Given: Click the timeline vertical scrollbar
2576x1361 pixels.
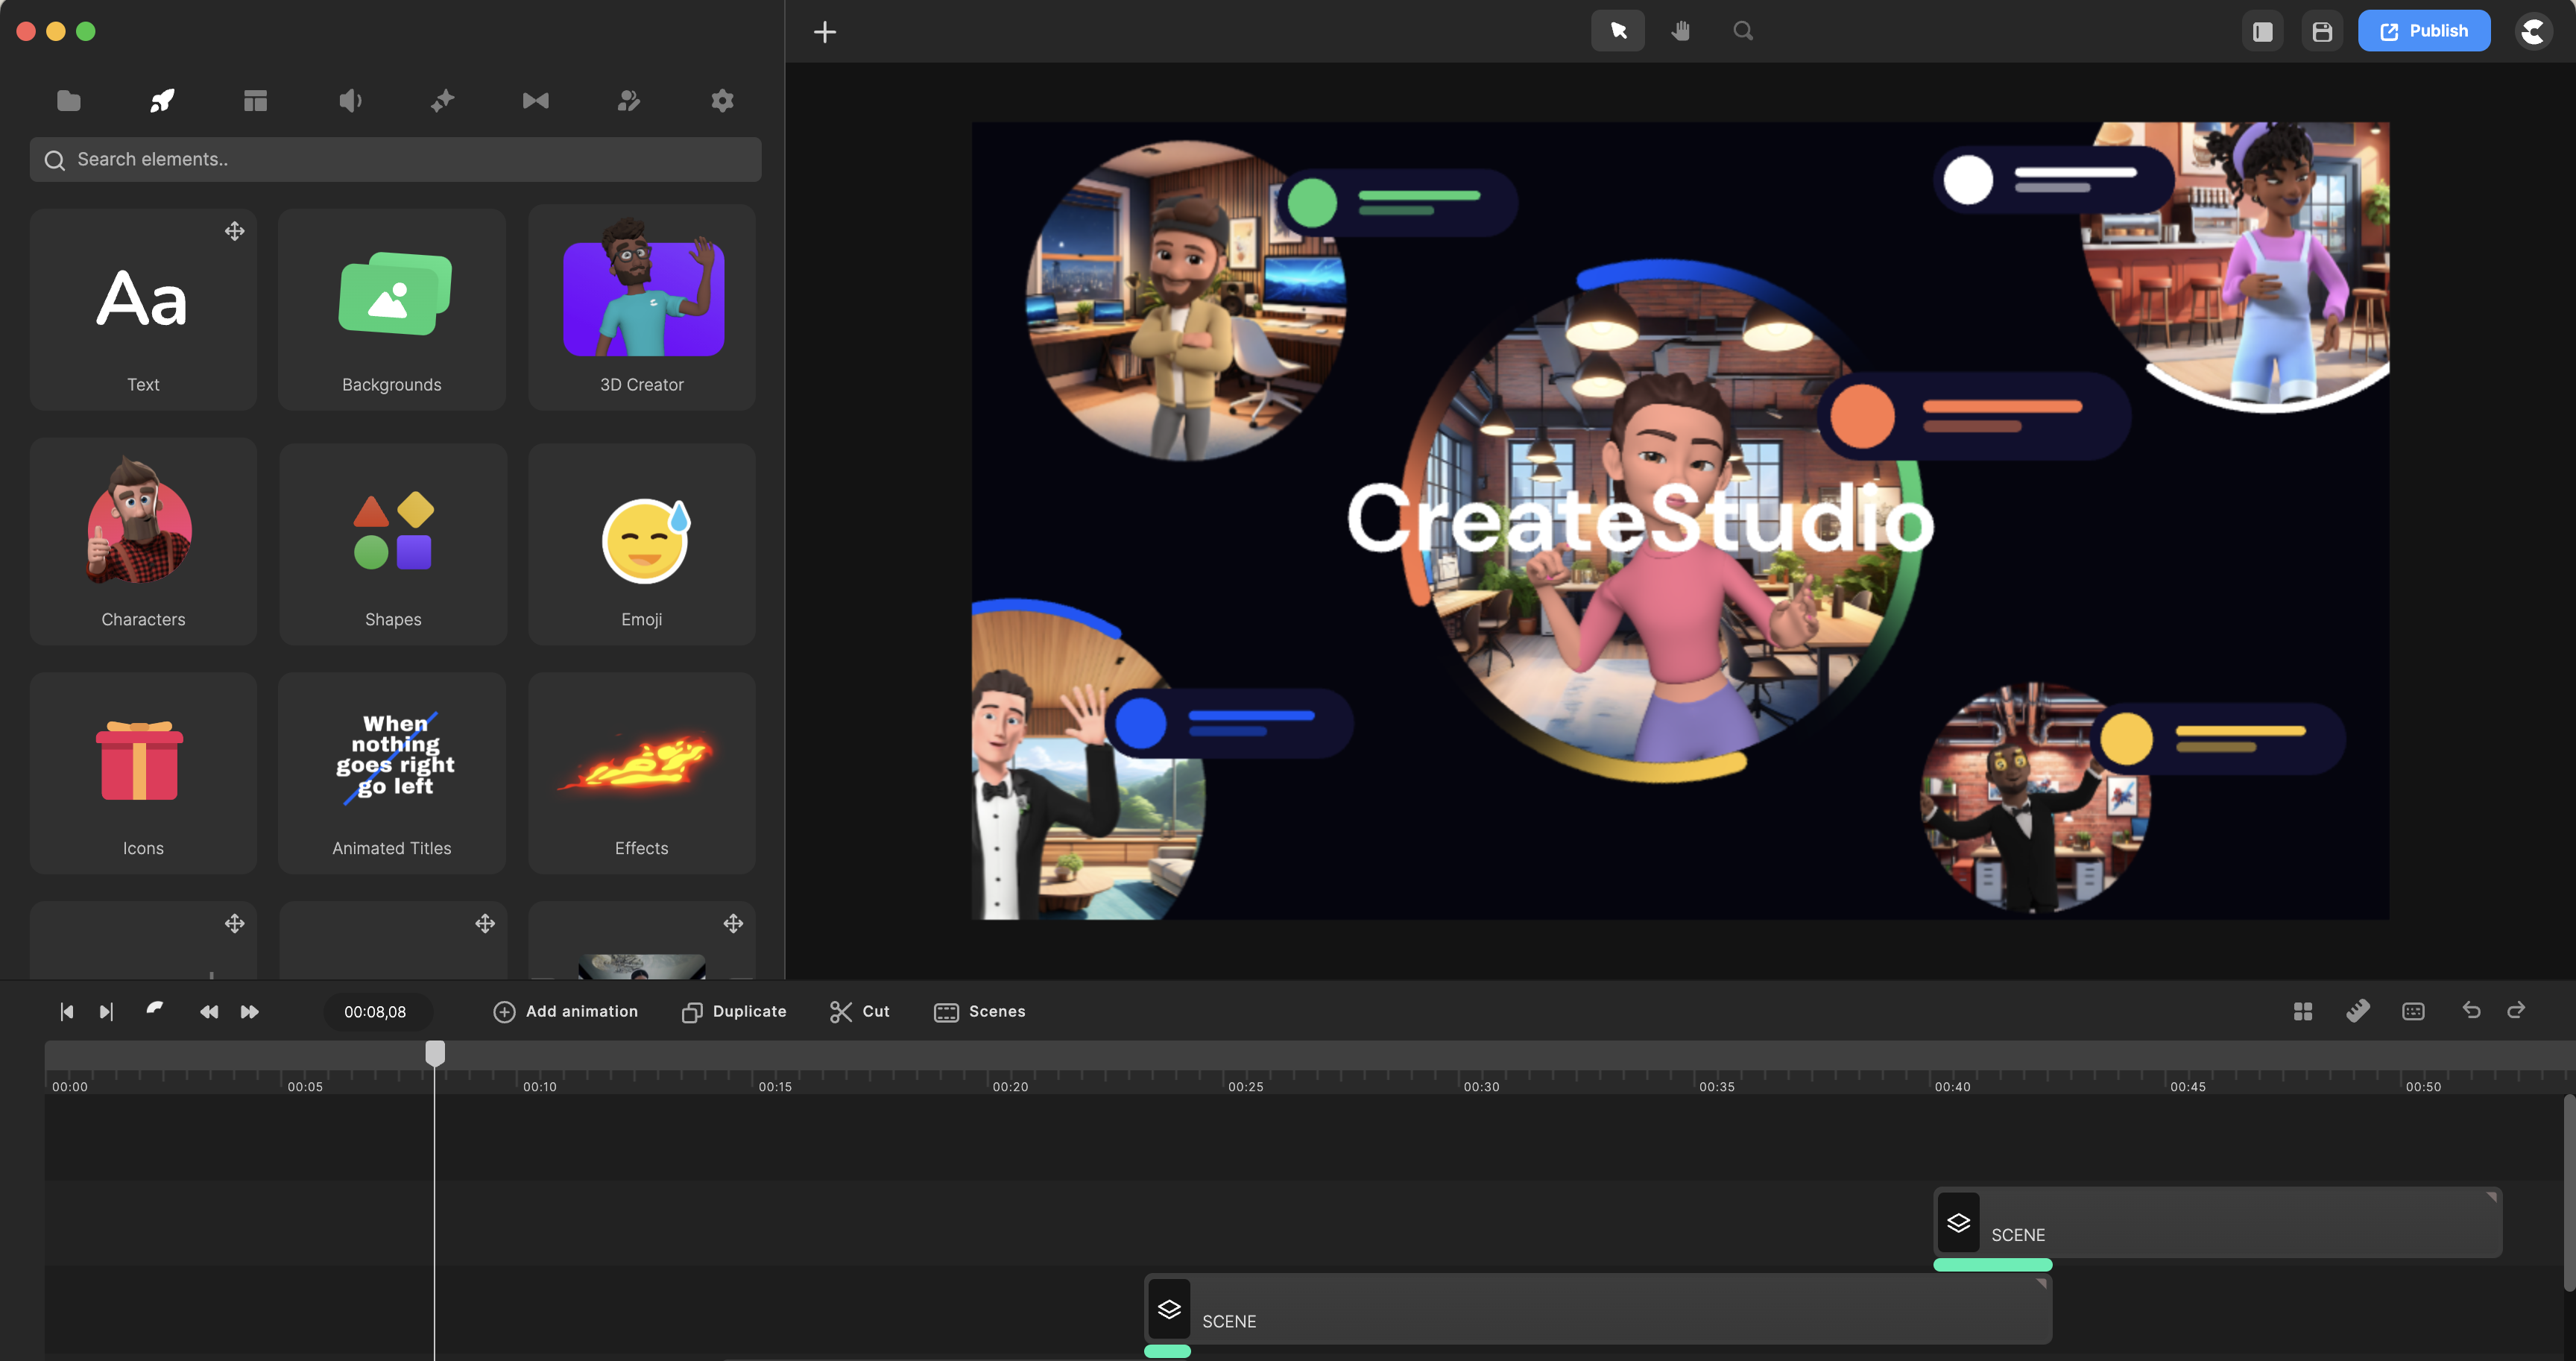Looking at the screenshot, I should click(x=2569, y=1193).
